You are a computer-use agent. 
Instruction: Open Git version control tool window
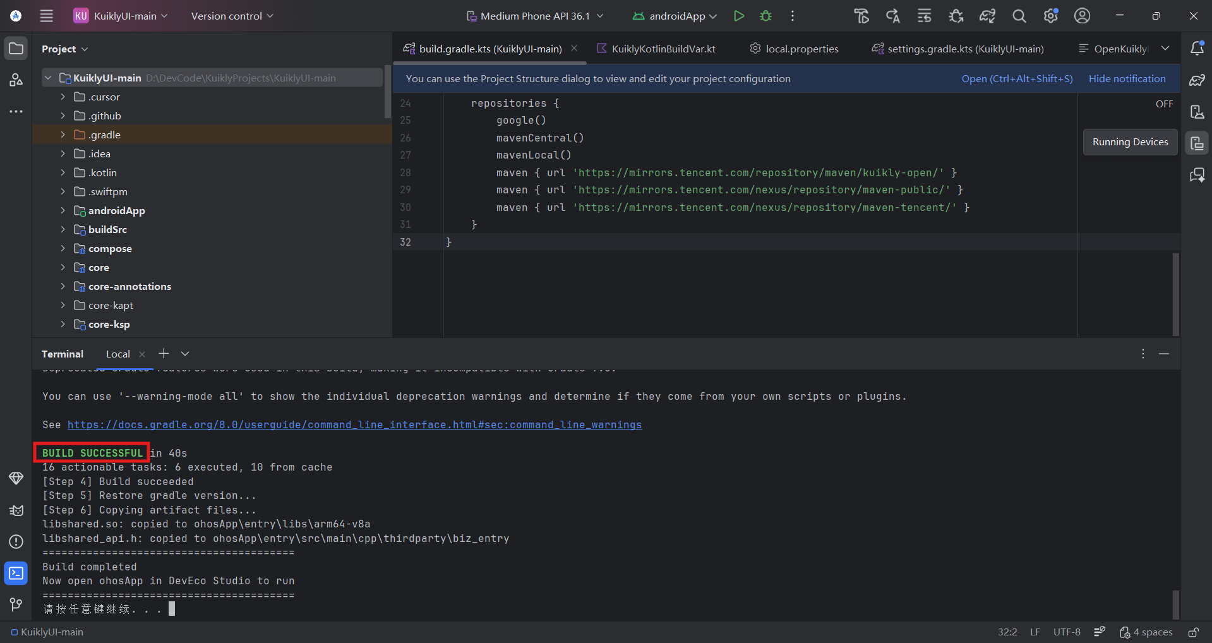click(16, 604)
